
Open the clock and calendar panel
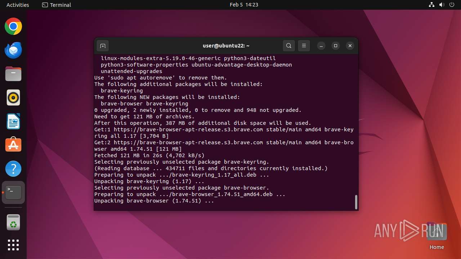244,5
